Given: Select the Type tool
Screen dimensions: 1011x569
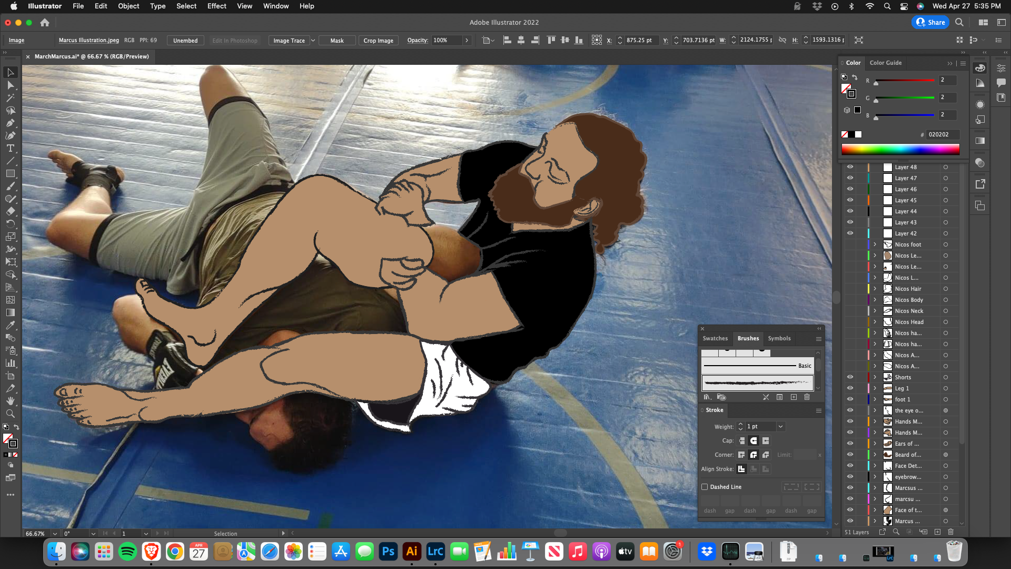Looking at the screenshot, I should click(10, 149).
